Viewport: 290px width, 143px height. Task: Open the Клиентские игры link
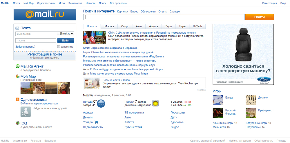223,123
